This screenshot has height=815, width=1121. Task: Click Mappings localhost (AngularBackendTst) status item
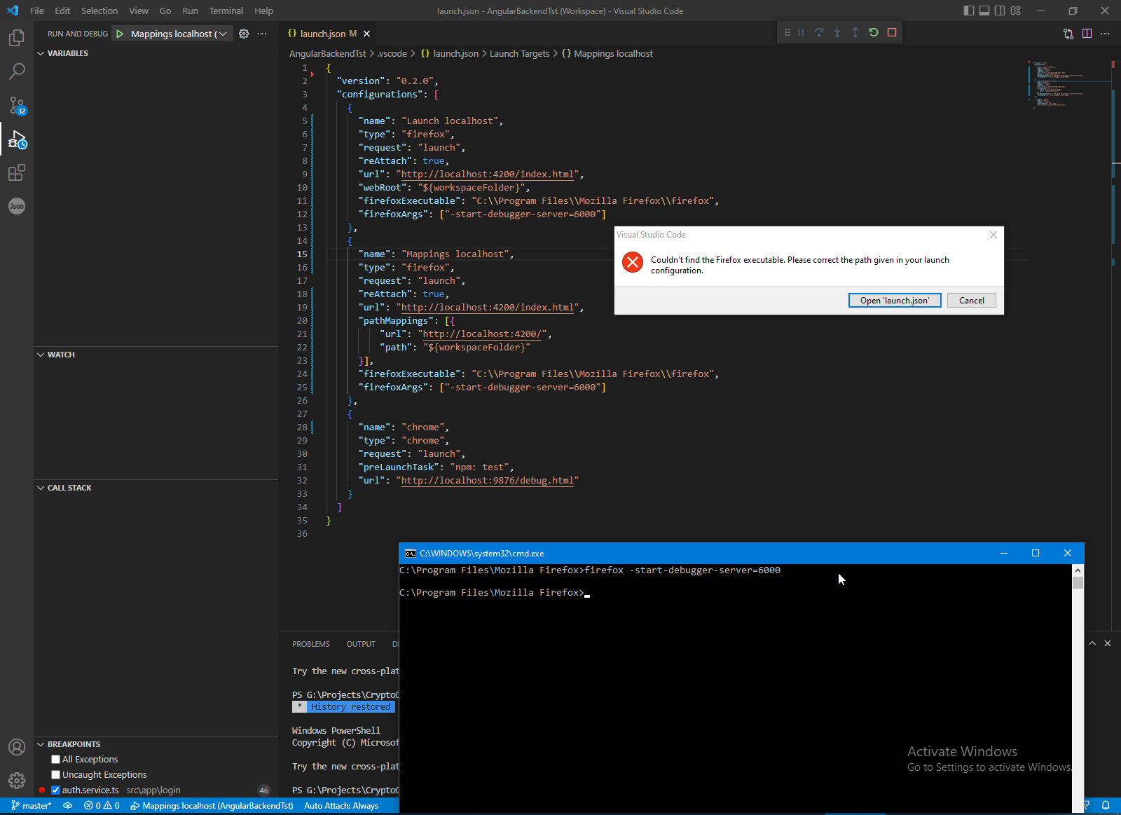coord(212,806)
